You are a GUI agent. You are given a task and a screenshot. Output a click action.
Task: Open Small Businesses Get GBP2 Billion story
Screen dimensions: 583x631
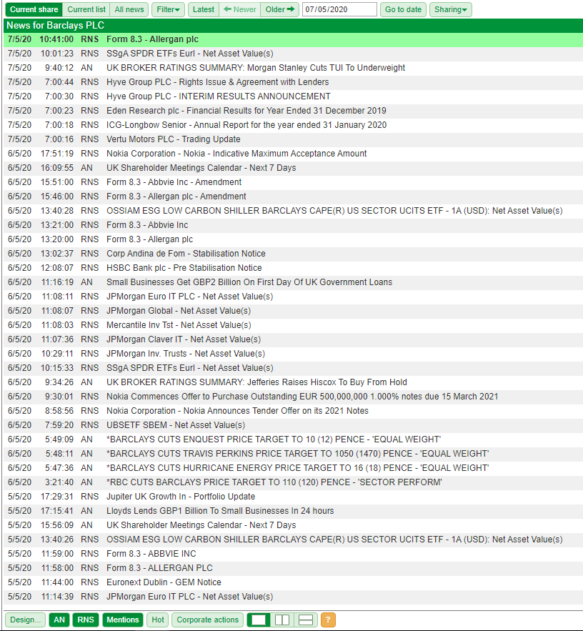tap(293, 282)
